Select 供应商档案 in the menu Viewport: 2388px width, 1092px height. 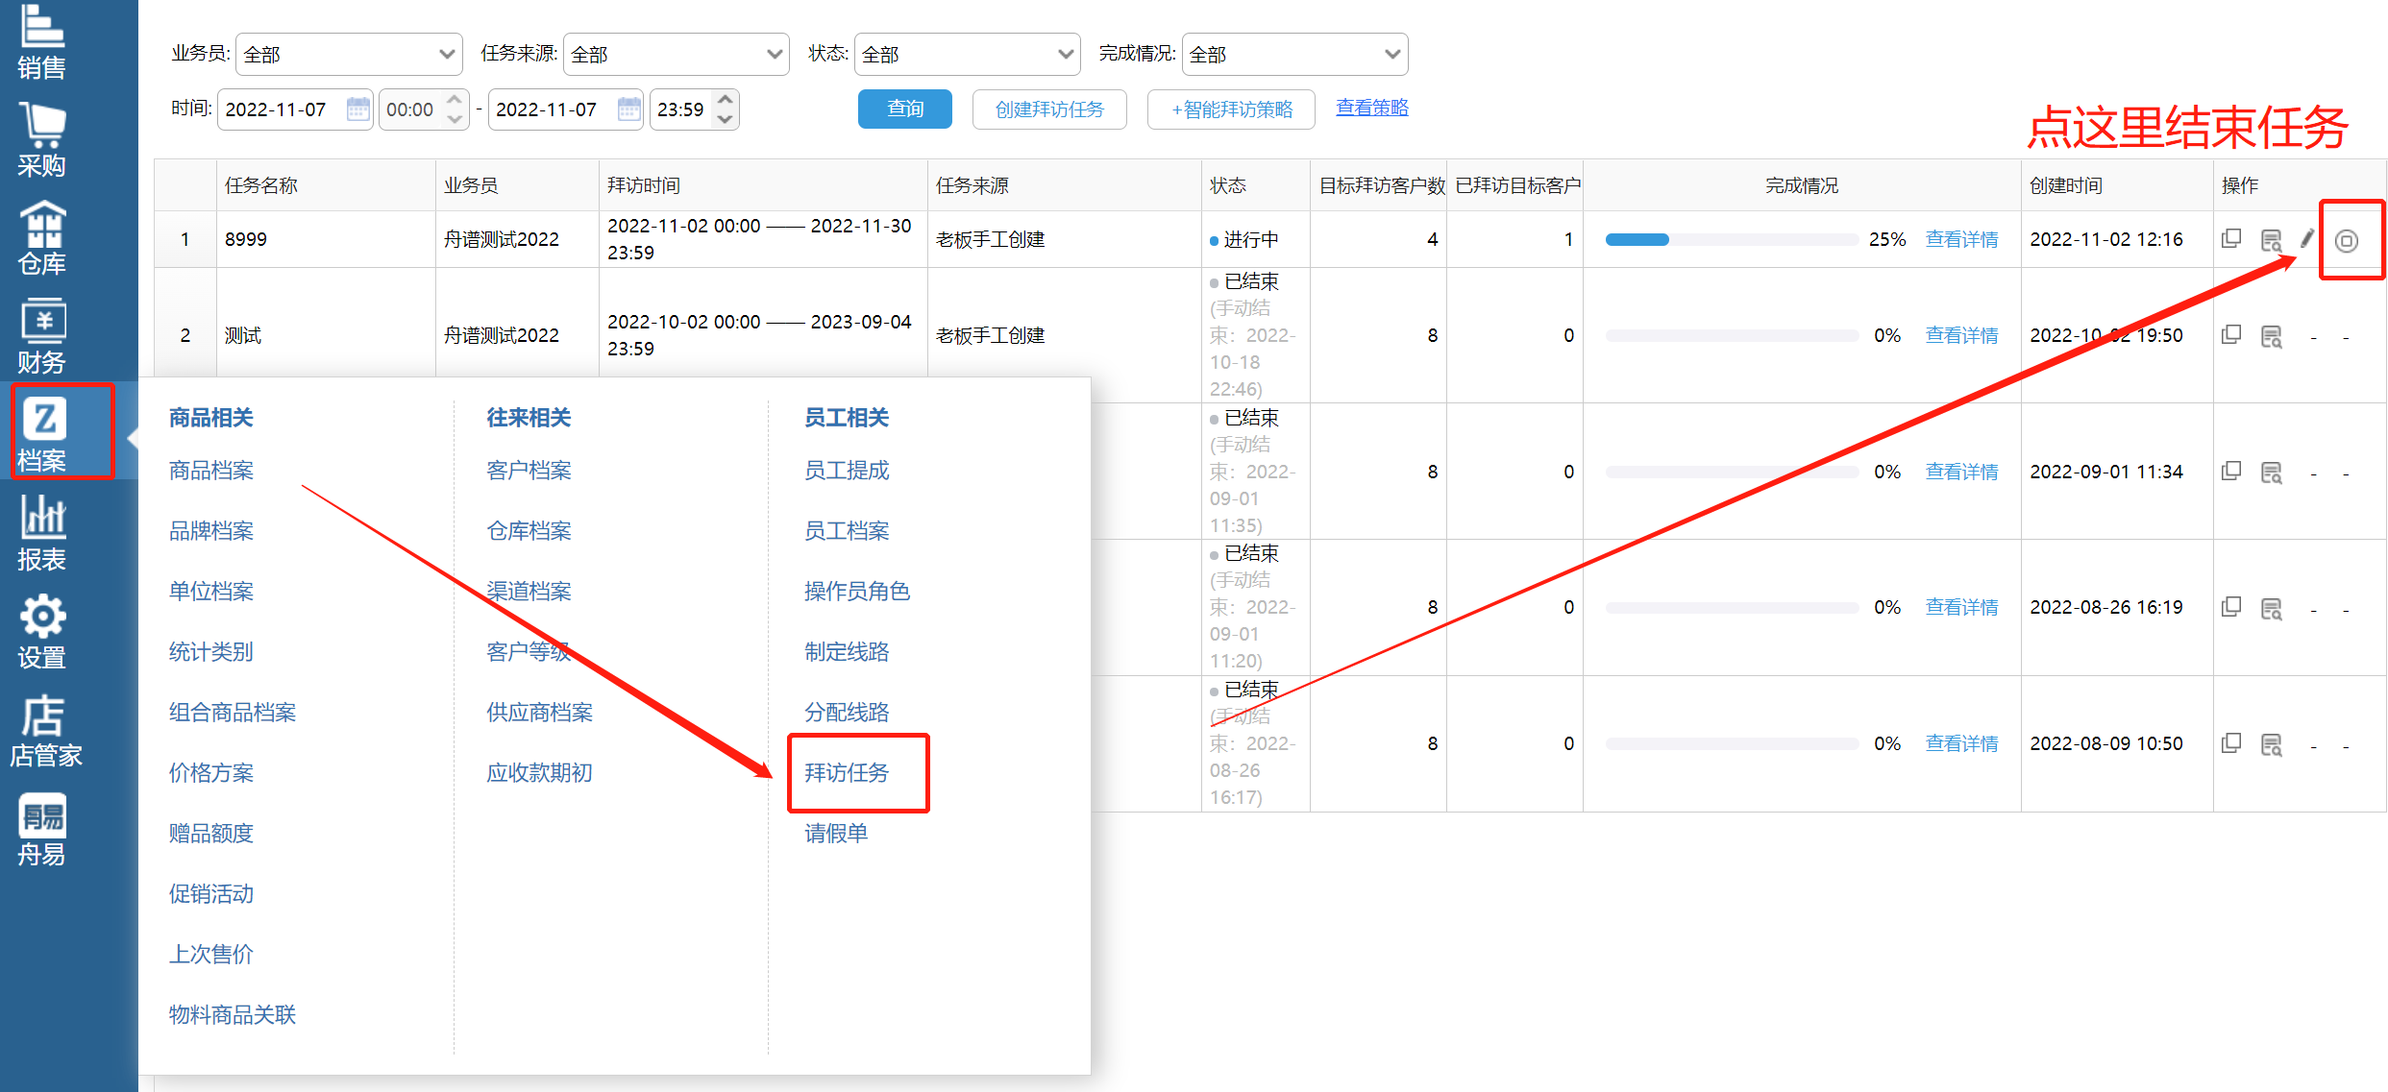tap(539, 712)
